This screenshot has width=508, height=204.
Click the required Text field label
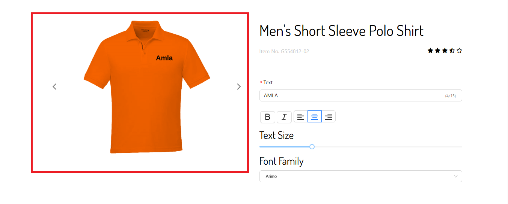[266, 82]
